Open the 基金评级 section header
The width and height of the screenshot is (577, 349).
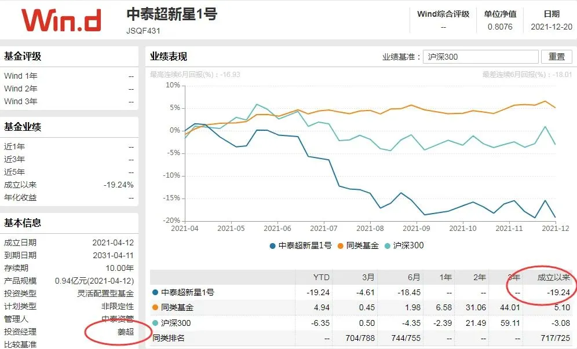coord(23,56)
